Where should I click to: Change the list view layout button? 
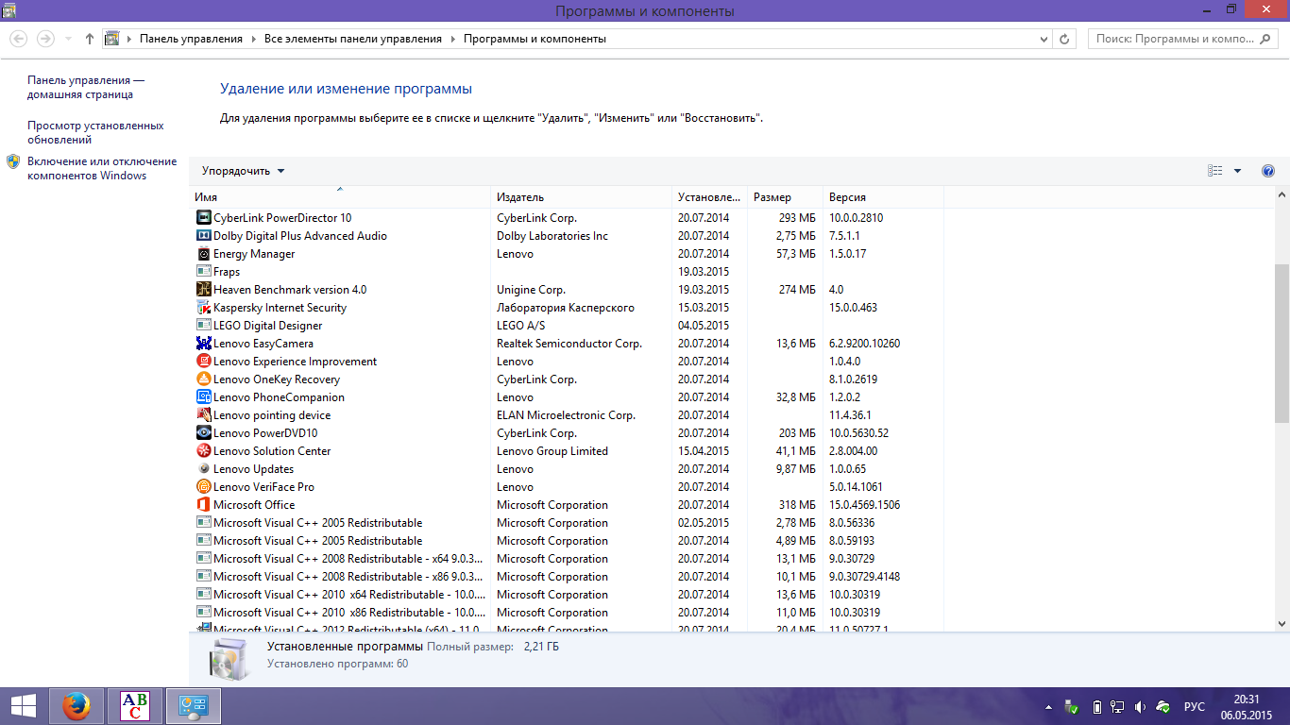(1215, 171)
